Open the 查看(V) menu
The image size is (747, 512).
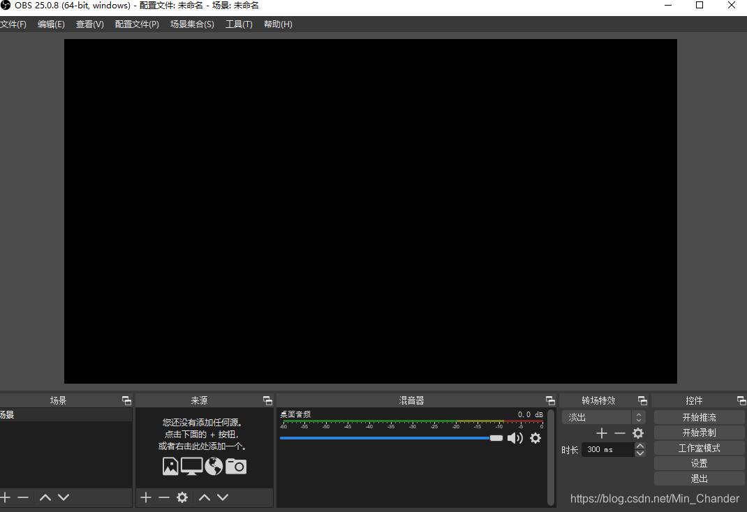click(x=89, y=24)
